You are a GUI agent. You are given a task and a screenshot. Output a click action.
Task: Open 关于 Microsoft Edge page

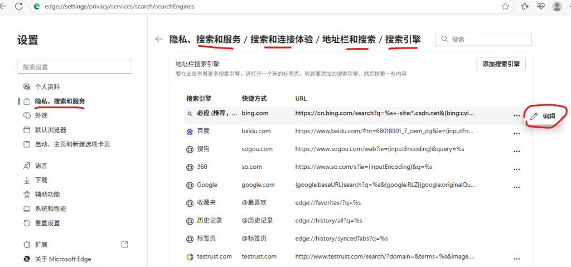tap(62, 259)
